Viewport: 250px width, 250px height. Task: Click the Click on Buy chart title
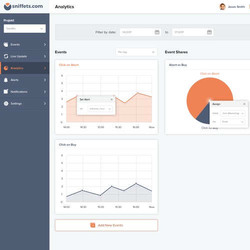[67, 144]
